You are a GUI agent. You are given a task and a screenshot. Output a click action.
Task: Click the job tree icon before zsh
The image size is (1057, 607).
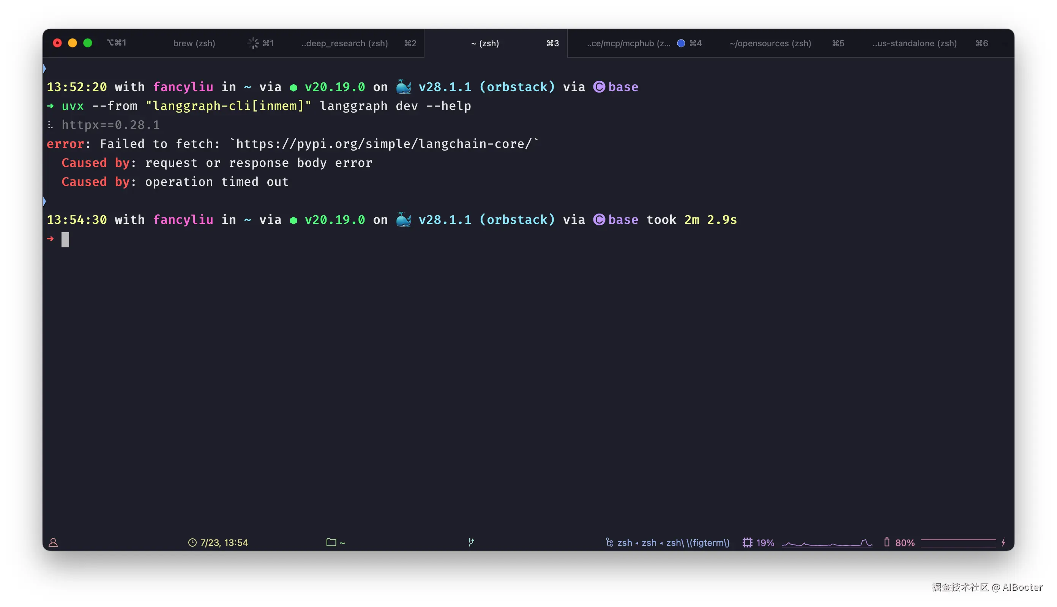point(609,543)
